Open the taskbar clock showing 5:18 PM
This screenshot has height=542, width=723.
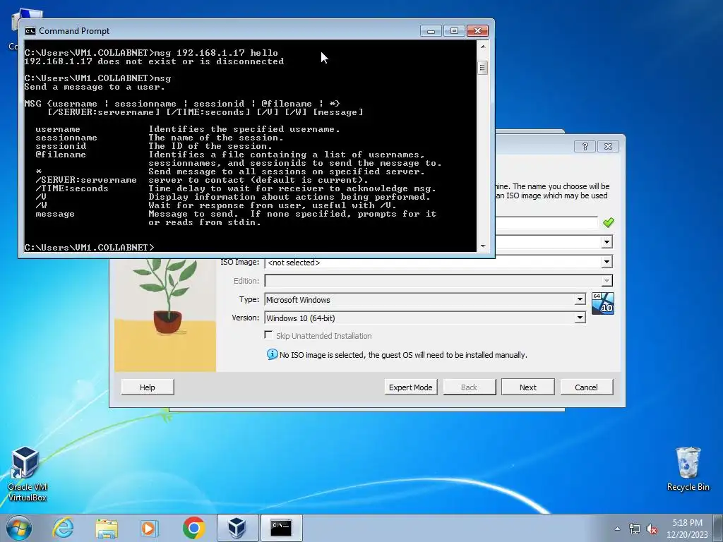(x=687, y=529)
